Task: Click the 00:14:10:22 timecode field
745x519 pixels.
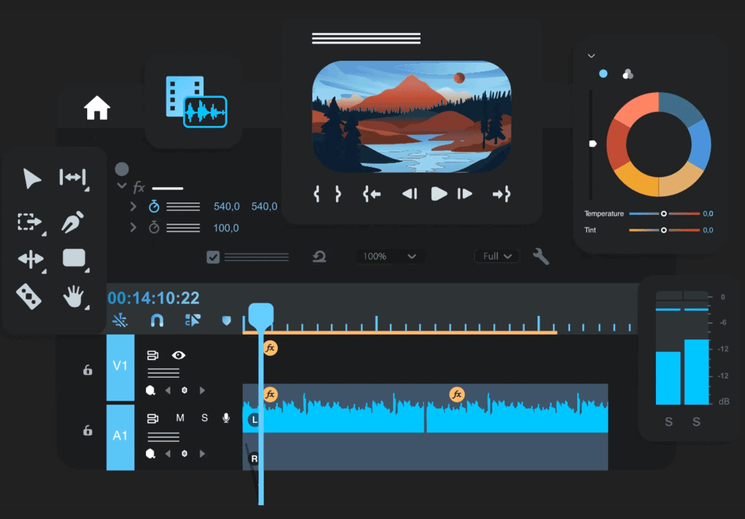Action: tap(153, 298)
